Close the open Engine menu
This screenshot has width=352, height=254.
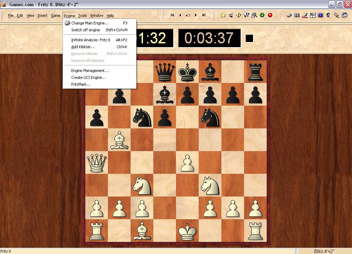tap(69, 15)
